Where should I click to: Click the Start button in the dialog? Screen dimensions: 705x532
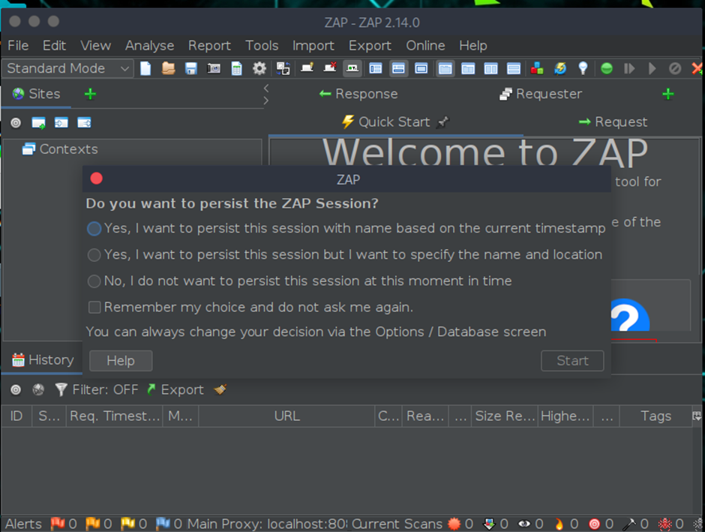(x=572, y=361)
